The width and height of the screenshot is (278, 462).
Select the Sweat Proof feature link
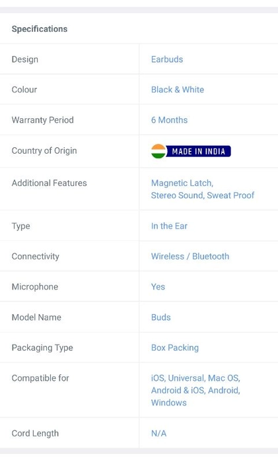pos(230,195)
